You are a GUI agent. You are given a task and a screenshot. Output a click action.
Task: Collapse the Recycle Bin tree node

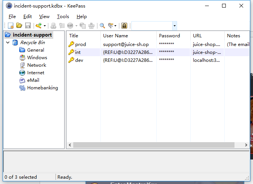[x=8, y=43]
